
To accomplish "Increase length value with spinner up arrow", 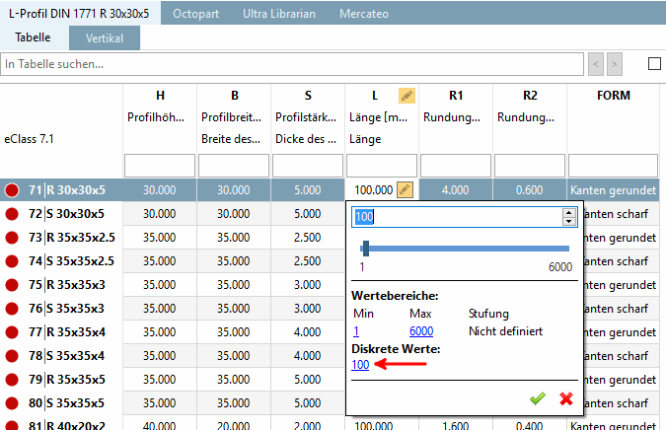I will [568, 212].
